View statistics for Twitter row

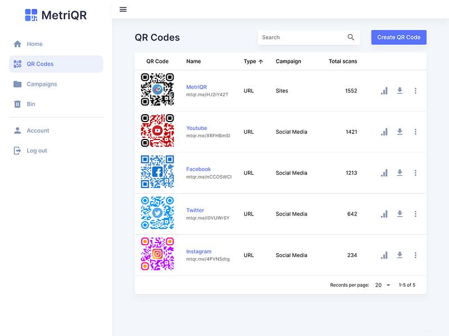click(x=384, y=214)
